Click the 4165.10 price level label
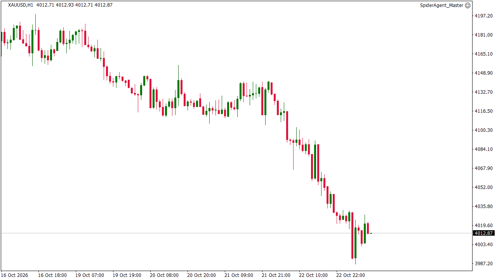 [x=483, y=54]
